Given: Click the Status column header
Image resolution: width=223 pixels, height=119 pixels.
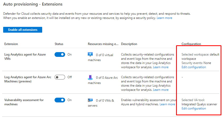Looking at the screenshot, I should pyautogui.click(x=59, y=44).
